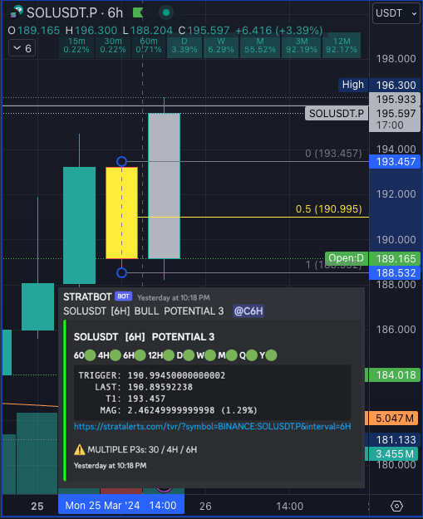This screenshot has height=519, width=423.
Task: Click the 189.165 green price tag
Action: (x=396, y=258)
